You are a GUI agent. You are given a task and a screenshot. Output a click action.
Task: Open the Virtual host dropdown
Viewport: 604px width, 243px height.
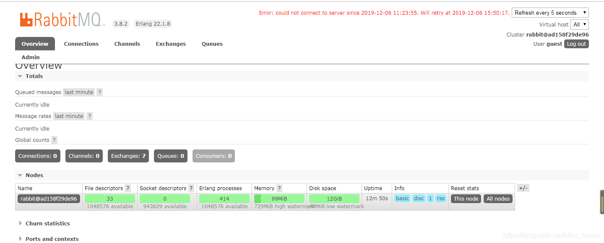[580, 24]
